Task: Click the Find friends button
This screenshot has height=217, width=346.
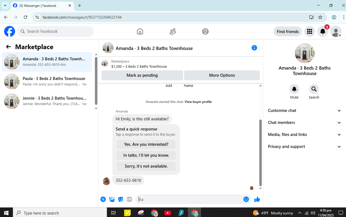Action: (x=288, y=31)
